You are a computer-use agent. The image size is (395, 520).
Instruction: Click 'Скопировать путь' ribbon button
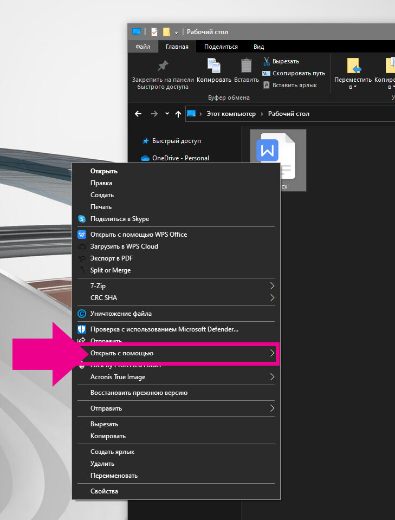[294, 73]
